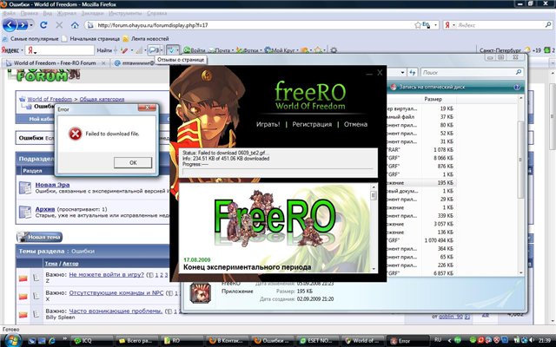Select World of Freedom - Free-RO Forum tab
This screenshot has height=347, width=556.
point(56,63)
